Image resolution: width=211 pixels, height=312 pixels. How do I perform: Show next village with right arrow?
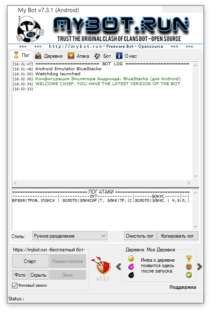[199, 267]
